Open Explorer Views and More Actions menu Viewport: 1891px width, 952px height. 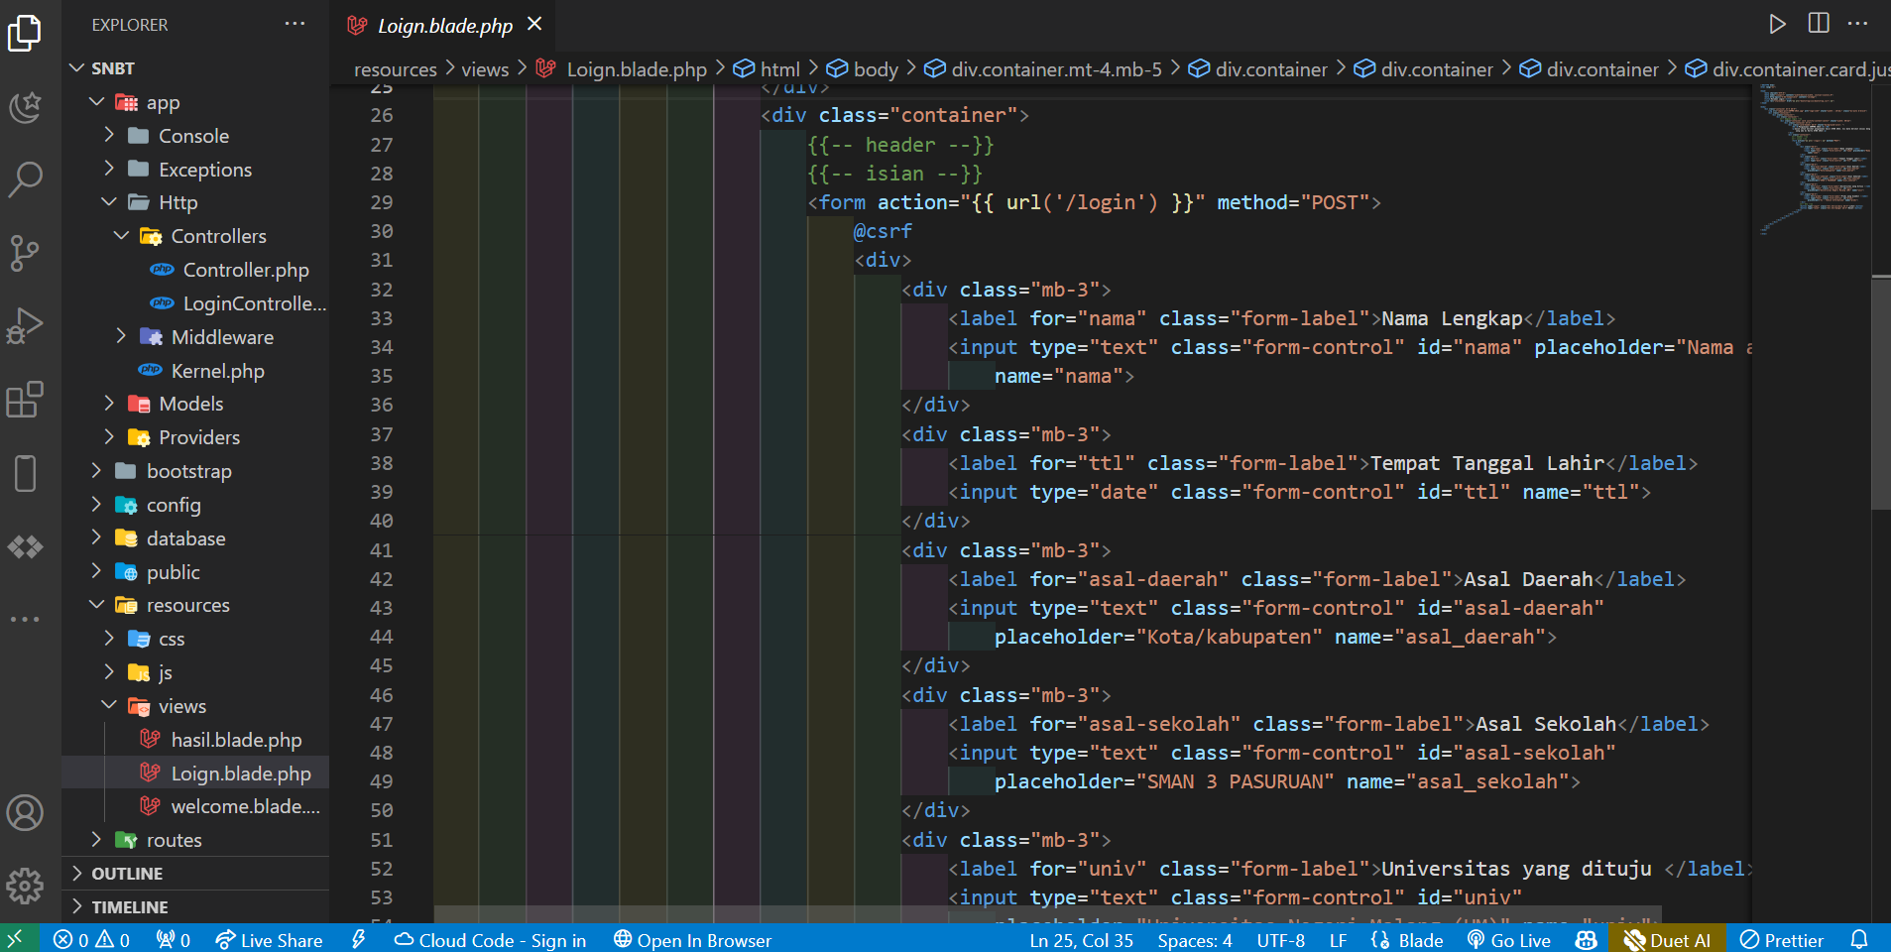[x=295, y=24]
